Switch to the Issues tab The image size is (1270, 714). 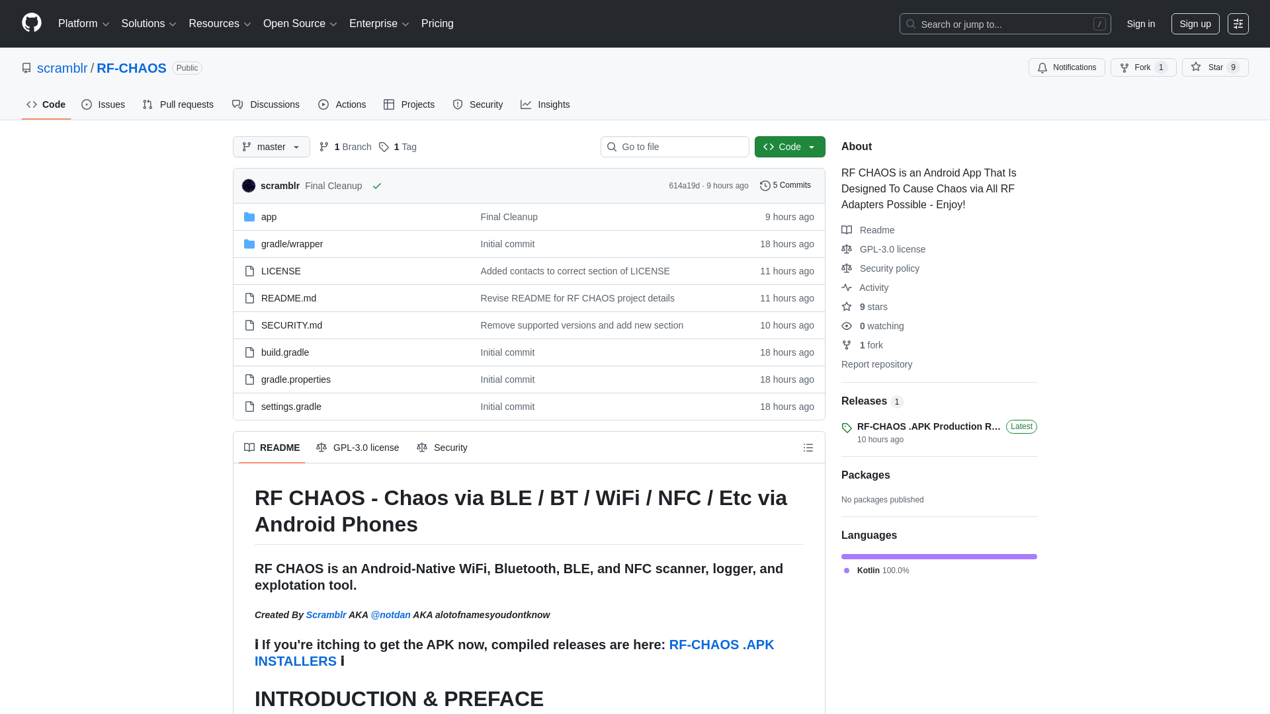(103, 104)
